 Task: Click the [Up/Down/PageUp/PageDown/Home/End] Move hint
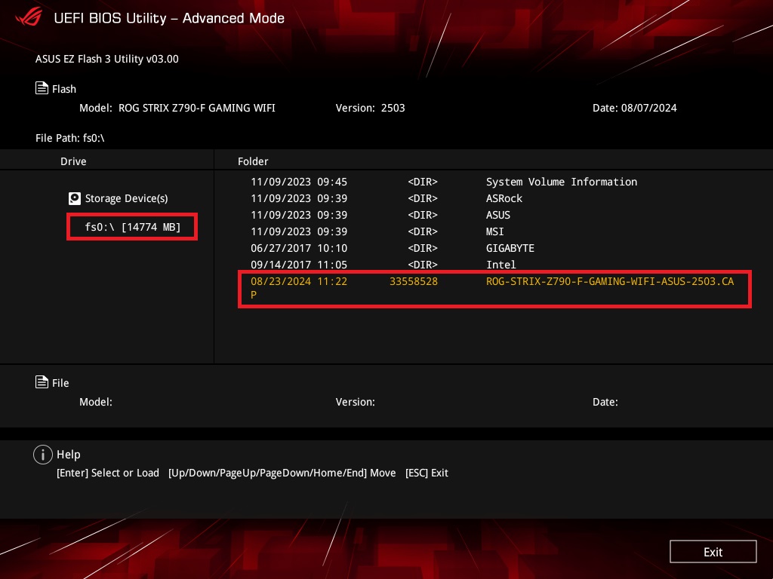(x=282, y=473)
